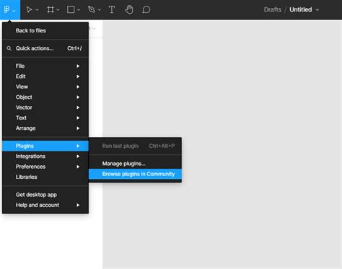Image resolution: width=342 pixels, height=269 pixels.
Task: Click the Ctrl+/ shortcut label
Action: [74, 48]
